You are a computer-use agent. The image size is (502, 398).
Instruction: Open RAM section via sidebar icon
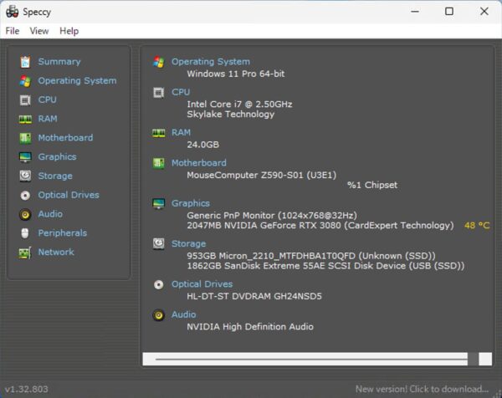point(25,120)
